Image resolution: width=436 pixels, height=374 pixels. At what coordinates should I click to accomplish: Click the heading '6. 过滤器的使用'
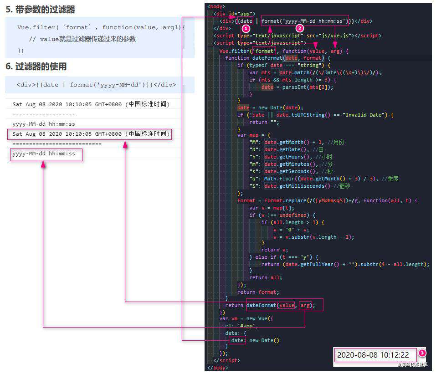click(x=36, y=67)
